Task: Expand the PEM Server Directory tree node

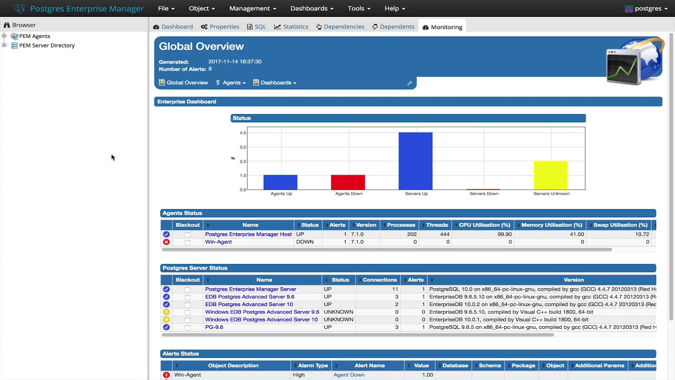Action: point(4,45)
